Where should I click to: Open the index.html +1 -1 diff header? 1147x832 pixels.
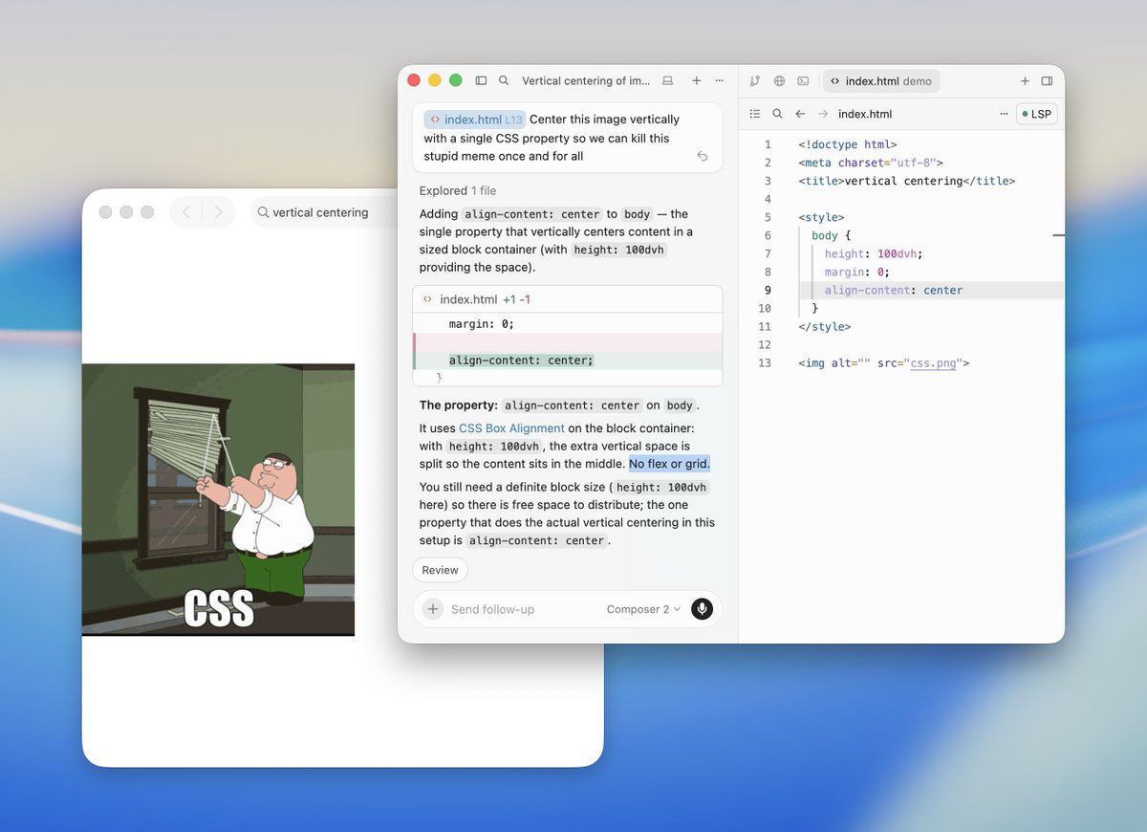click(568, 299)
